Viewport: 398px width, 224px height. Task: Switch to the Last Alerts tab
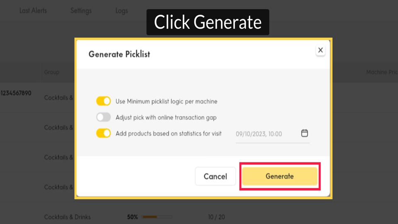tap(33, 11)
